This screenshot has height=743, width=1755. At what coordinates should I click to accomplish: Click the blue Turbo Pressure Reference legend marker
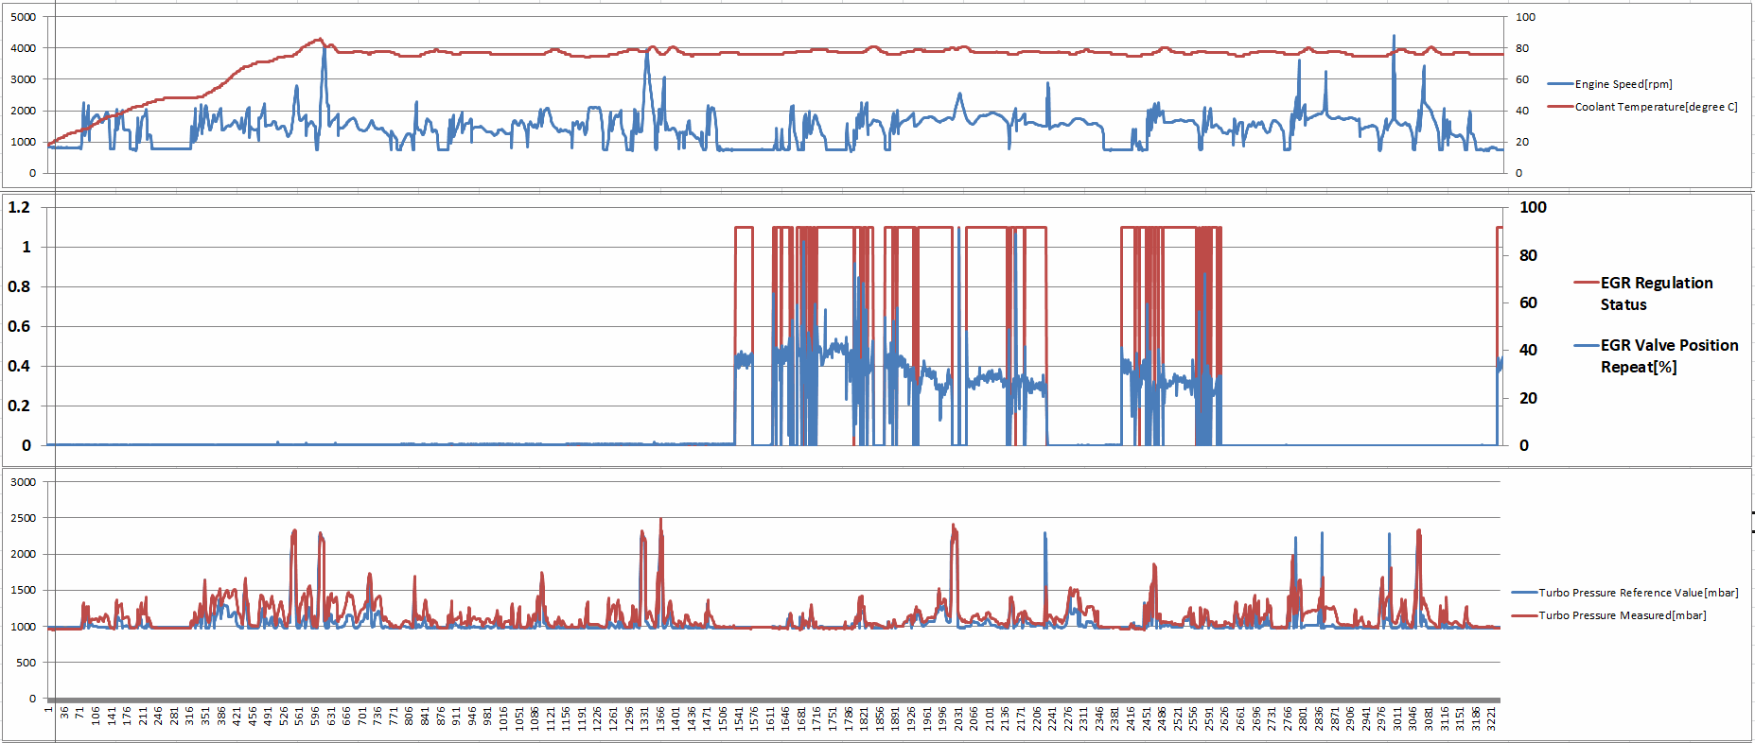tap(1525, 593)
